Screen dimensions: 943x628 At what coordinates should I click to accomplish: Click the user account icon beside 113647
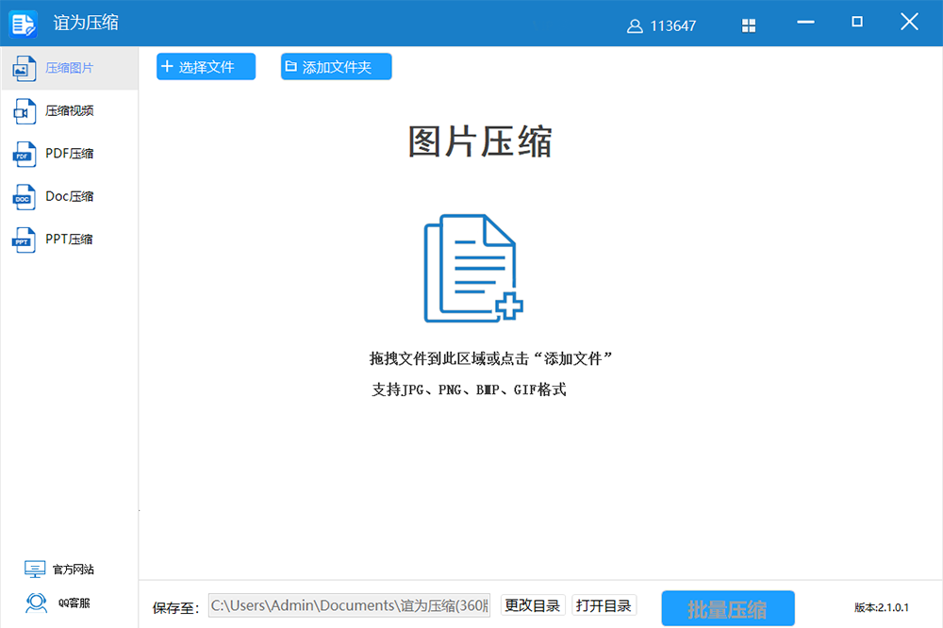coord(635,25)
